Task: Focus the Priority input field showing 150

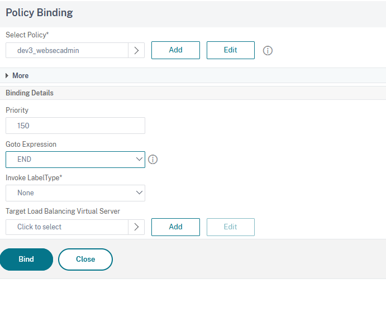Action: tap(75, 126)
